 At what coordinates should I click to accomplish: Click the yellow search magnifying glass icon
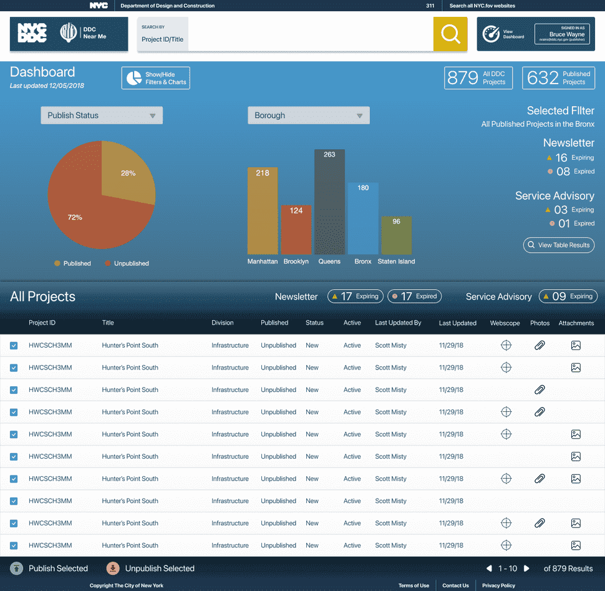pyautogui.click(x=450, y=35)
